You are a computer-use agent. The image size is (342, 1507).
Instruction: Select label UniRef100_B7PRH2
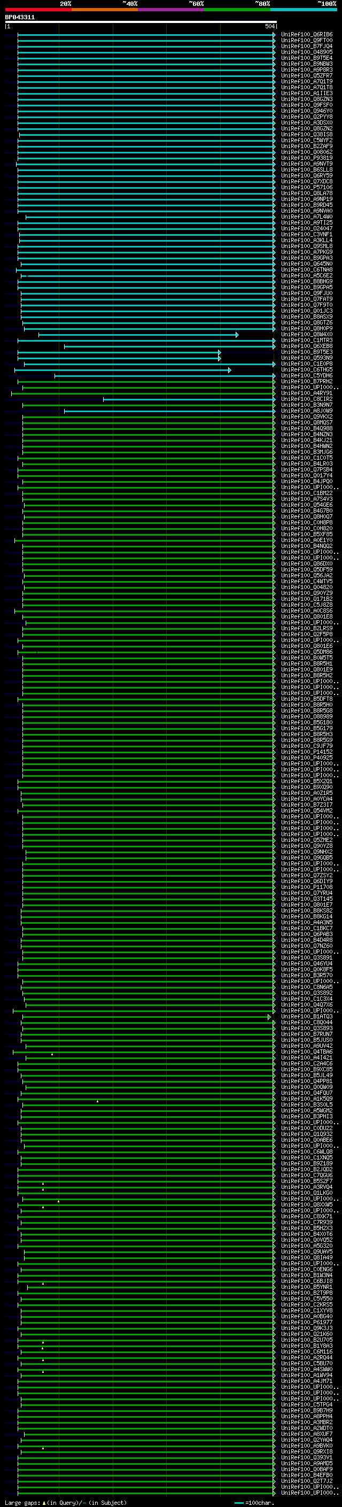click(x=307, y=382)
